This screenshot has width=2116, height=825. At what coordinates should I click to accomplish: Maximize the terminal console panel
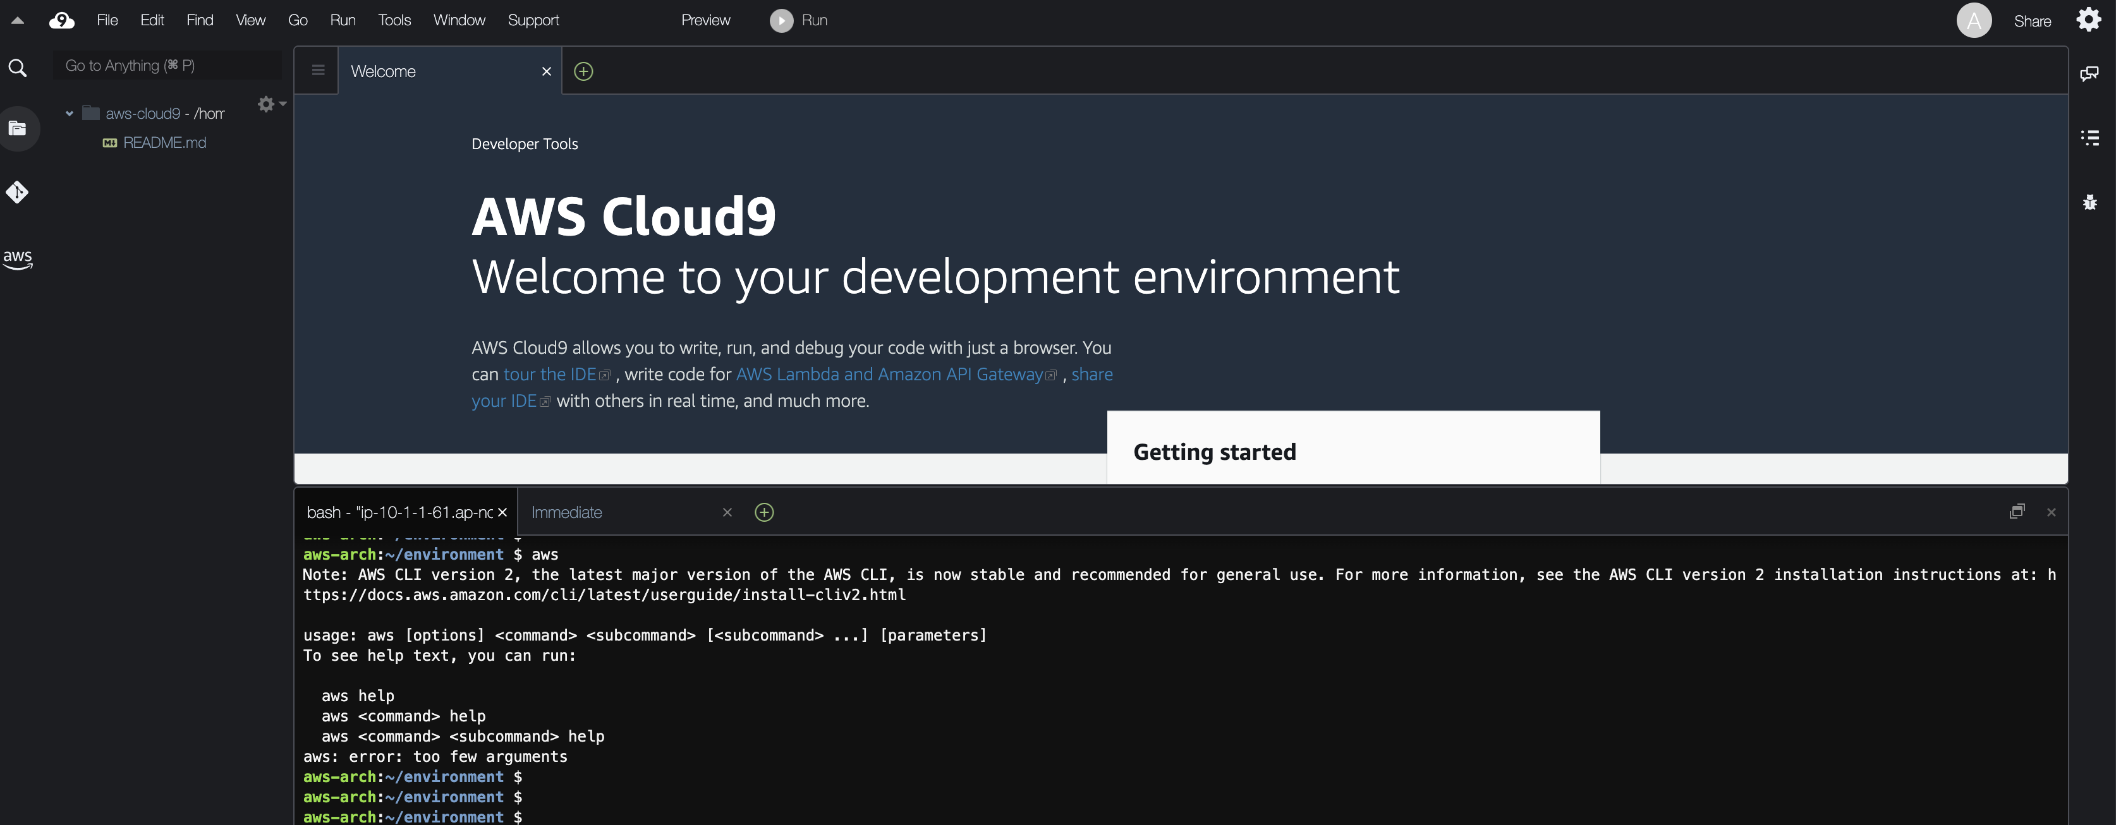coord(2017,512)
